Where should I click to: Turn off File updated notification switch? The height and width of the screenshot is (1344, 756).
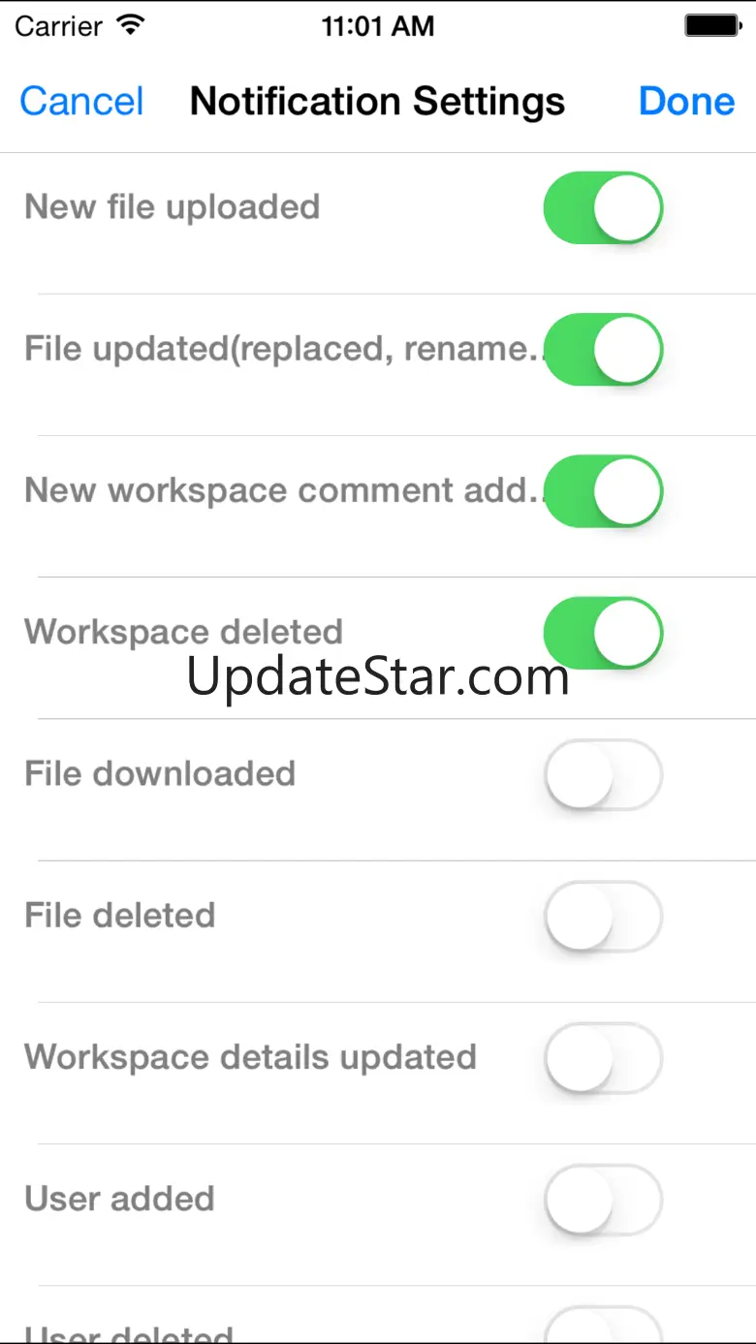[603, 350]
